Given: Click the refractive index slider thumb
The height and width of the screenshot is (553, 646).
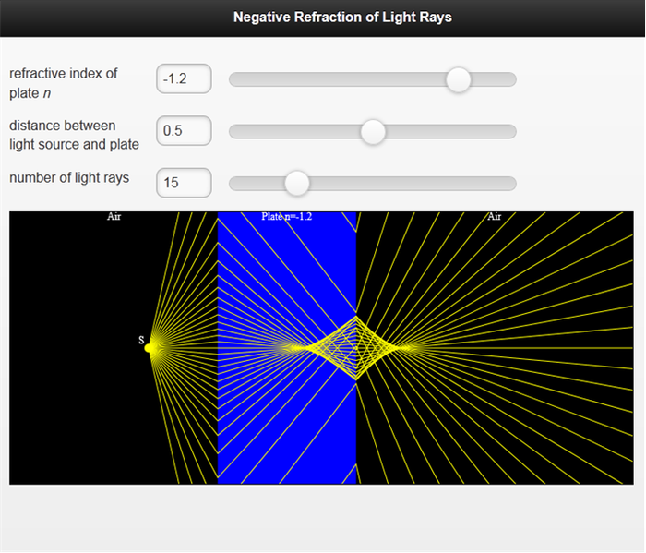Looking at the screenshot, I should point(458,79).
